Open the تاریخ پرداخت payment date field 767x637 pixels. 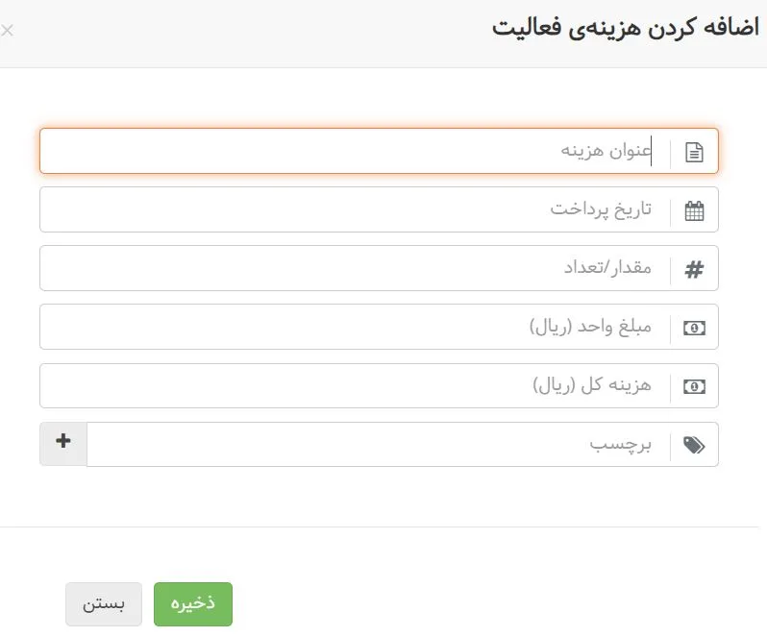(356, 210)
